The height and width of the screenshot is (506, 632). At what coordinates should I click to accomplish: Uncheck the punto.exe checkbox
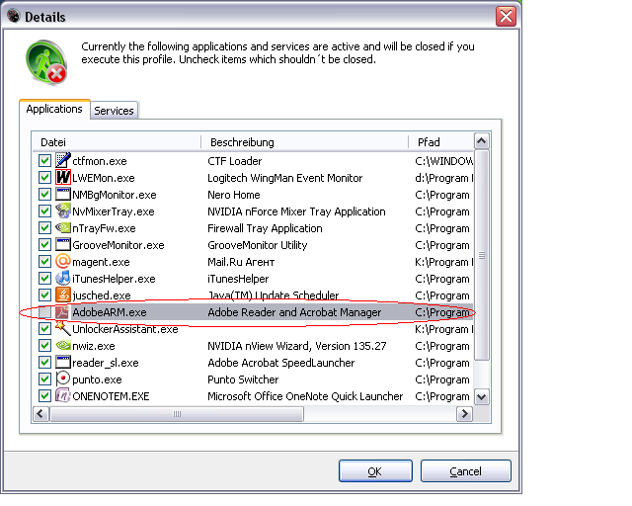[x=44, y=379]
